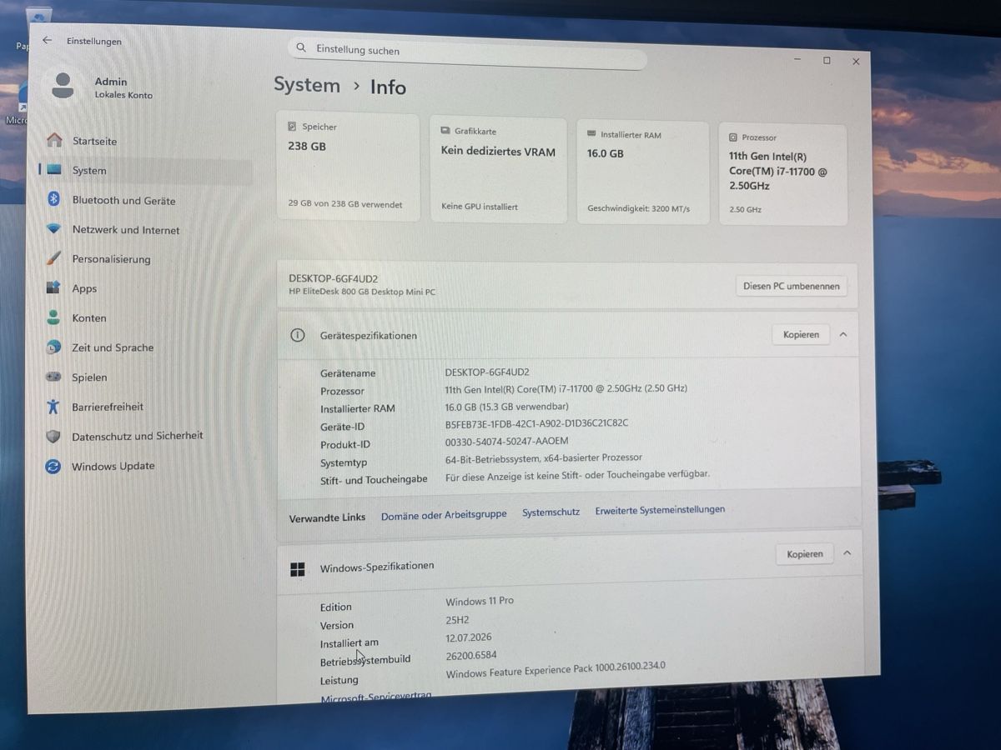Open the Admin account profile picture

pyautogui.click(x=63, y=86)
